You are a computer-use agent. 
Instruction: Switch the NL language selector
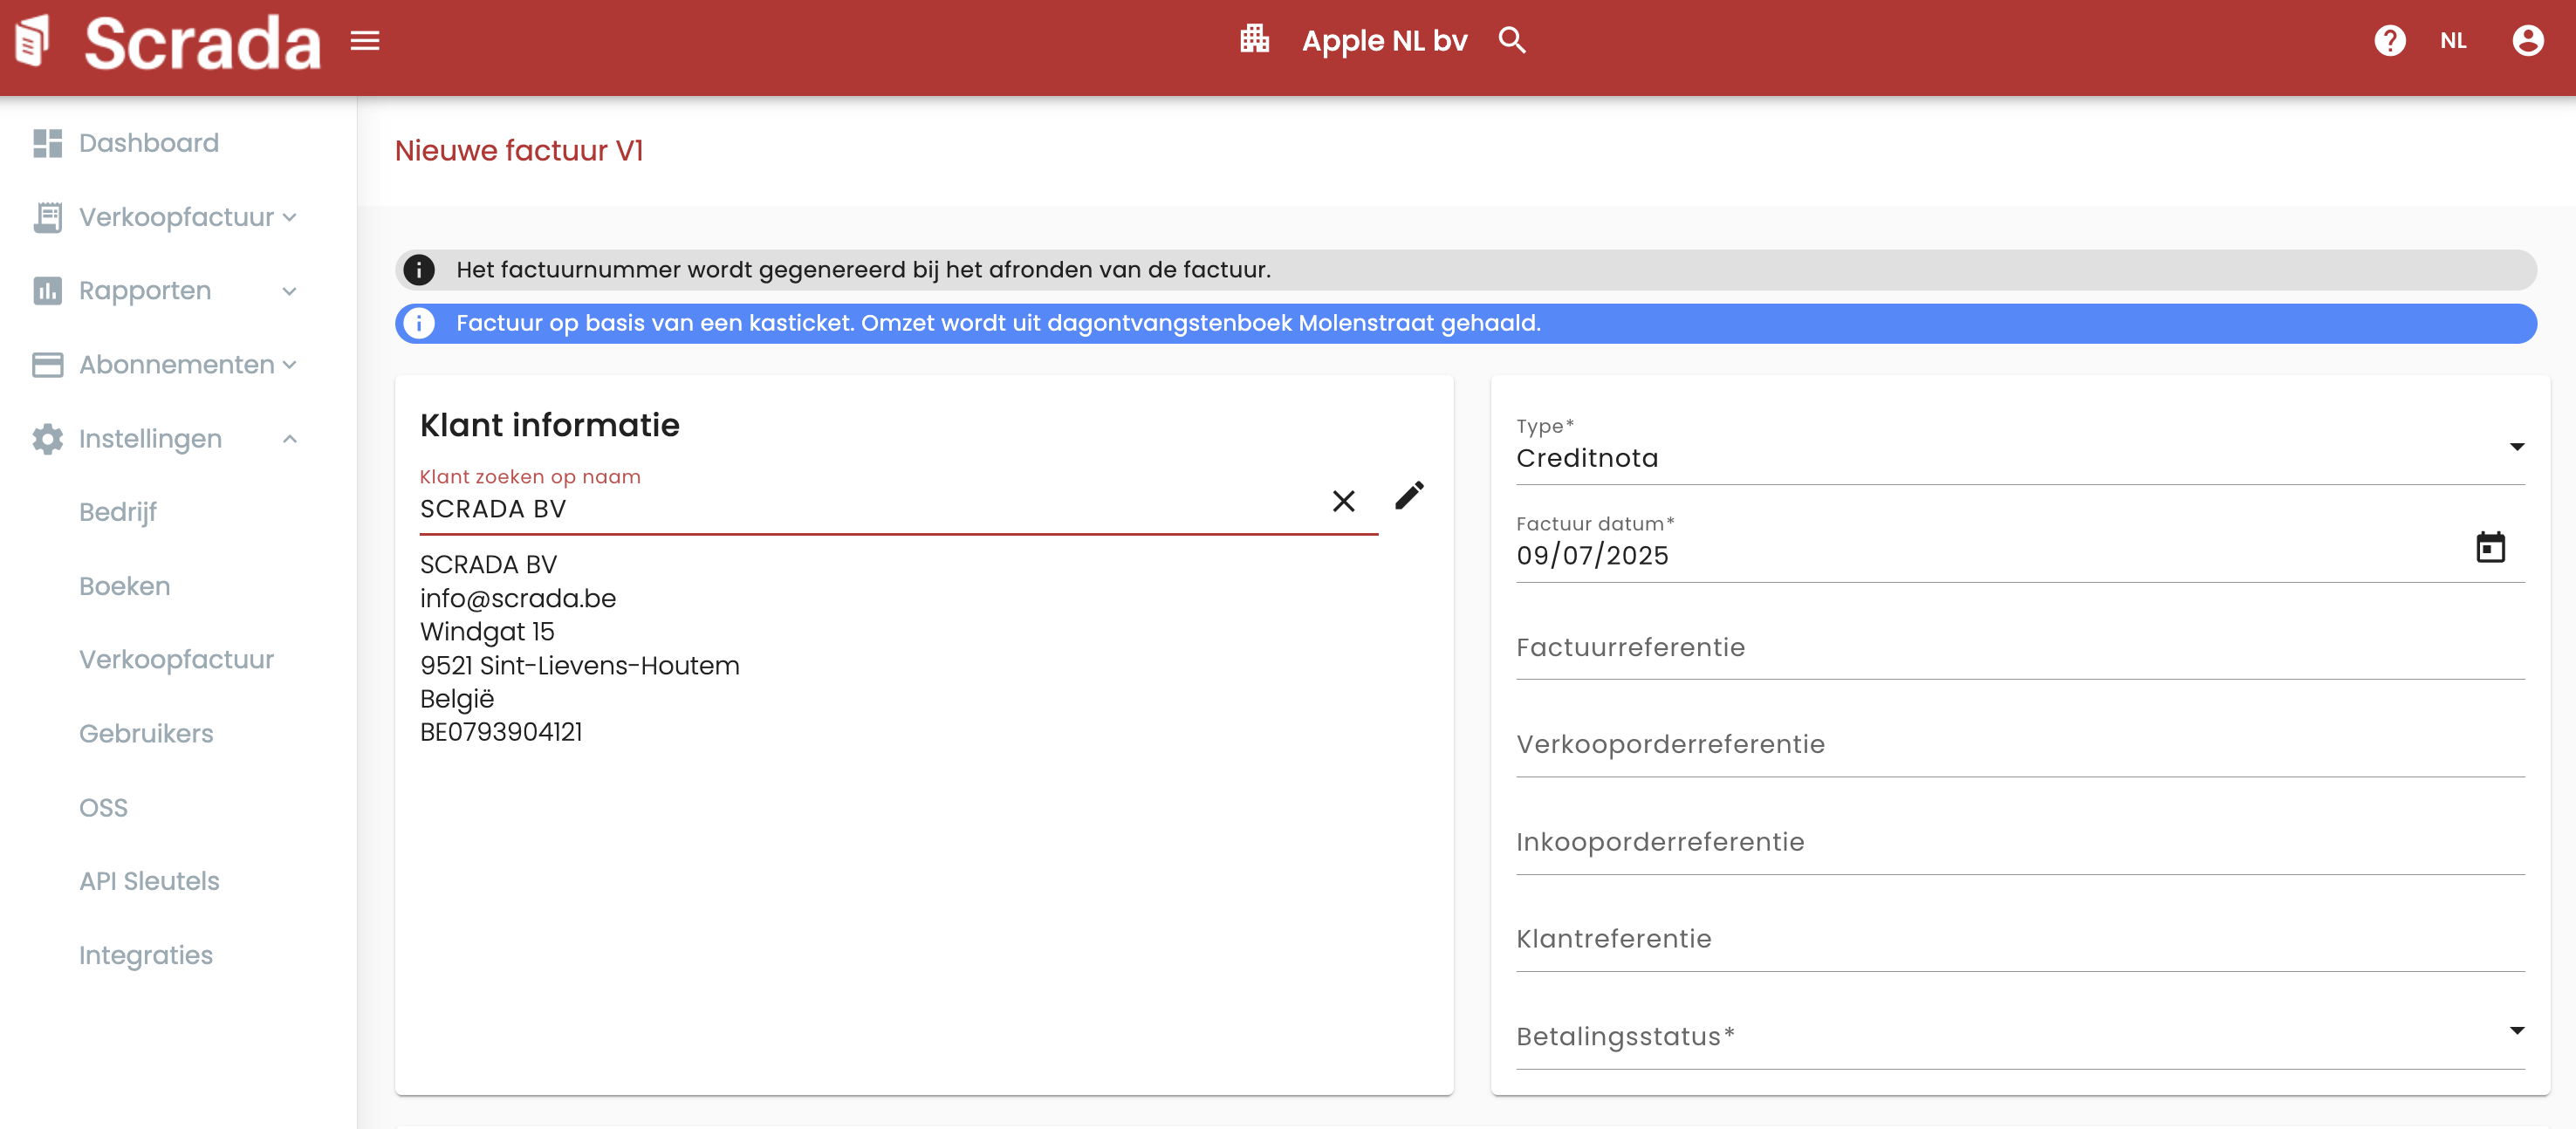pyautogui.click(x=2452, y=41)
